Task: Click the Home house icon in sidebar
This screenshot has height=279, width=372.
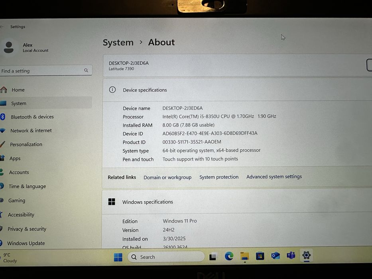Action: click(4, 90)
